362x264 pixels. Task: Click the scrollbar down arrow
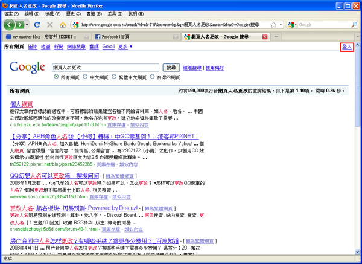tap(358, 251)
